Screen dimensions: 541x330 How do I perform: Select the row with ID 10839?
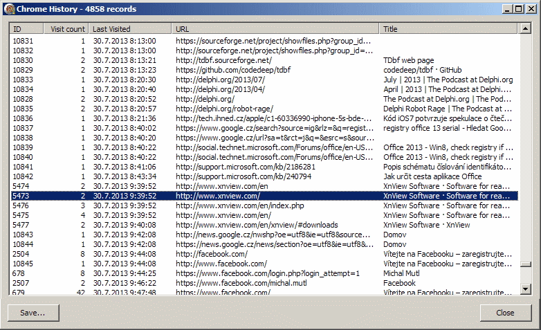click(x=264, y=147)
